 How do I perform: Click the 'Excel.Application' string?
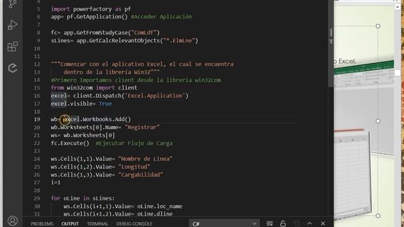pyautogui.click(x=155, y=96)
